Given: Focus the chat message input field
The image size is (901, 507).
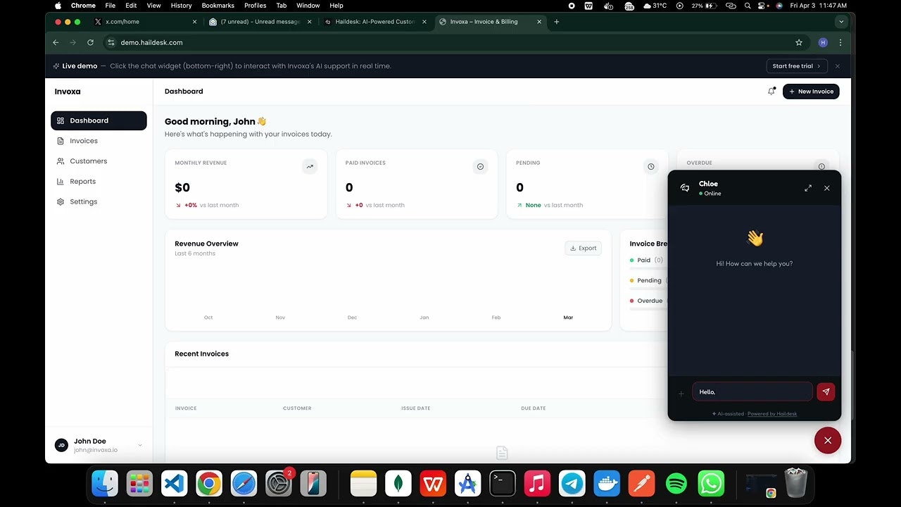Looking at the screenshot, I should click(x=752, y=392).
